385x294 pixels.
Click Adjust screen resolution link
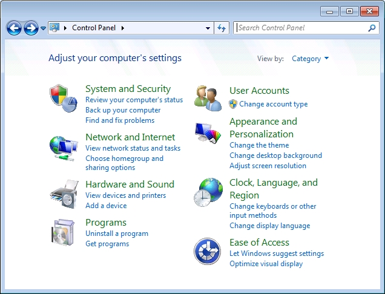268,166
